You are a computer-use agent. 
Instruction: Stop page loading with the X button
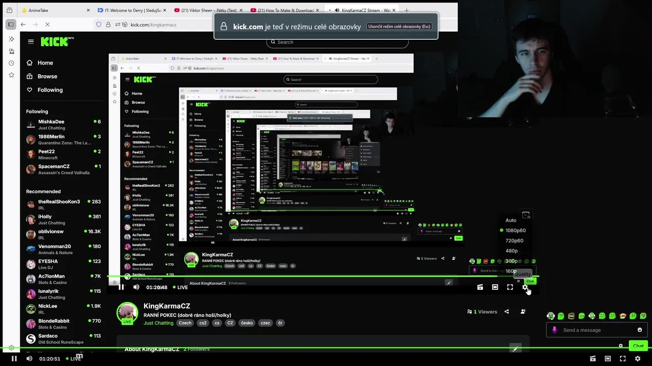click(47, 24)
